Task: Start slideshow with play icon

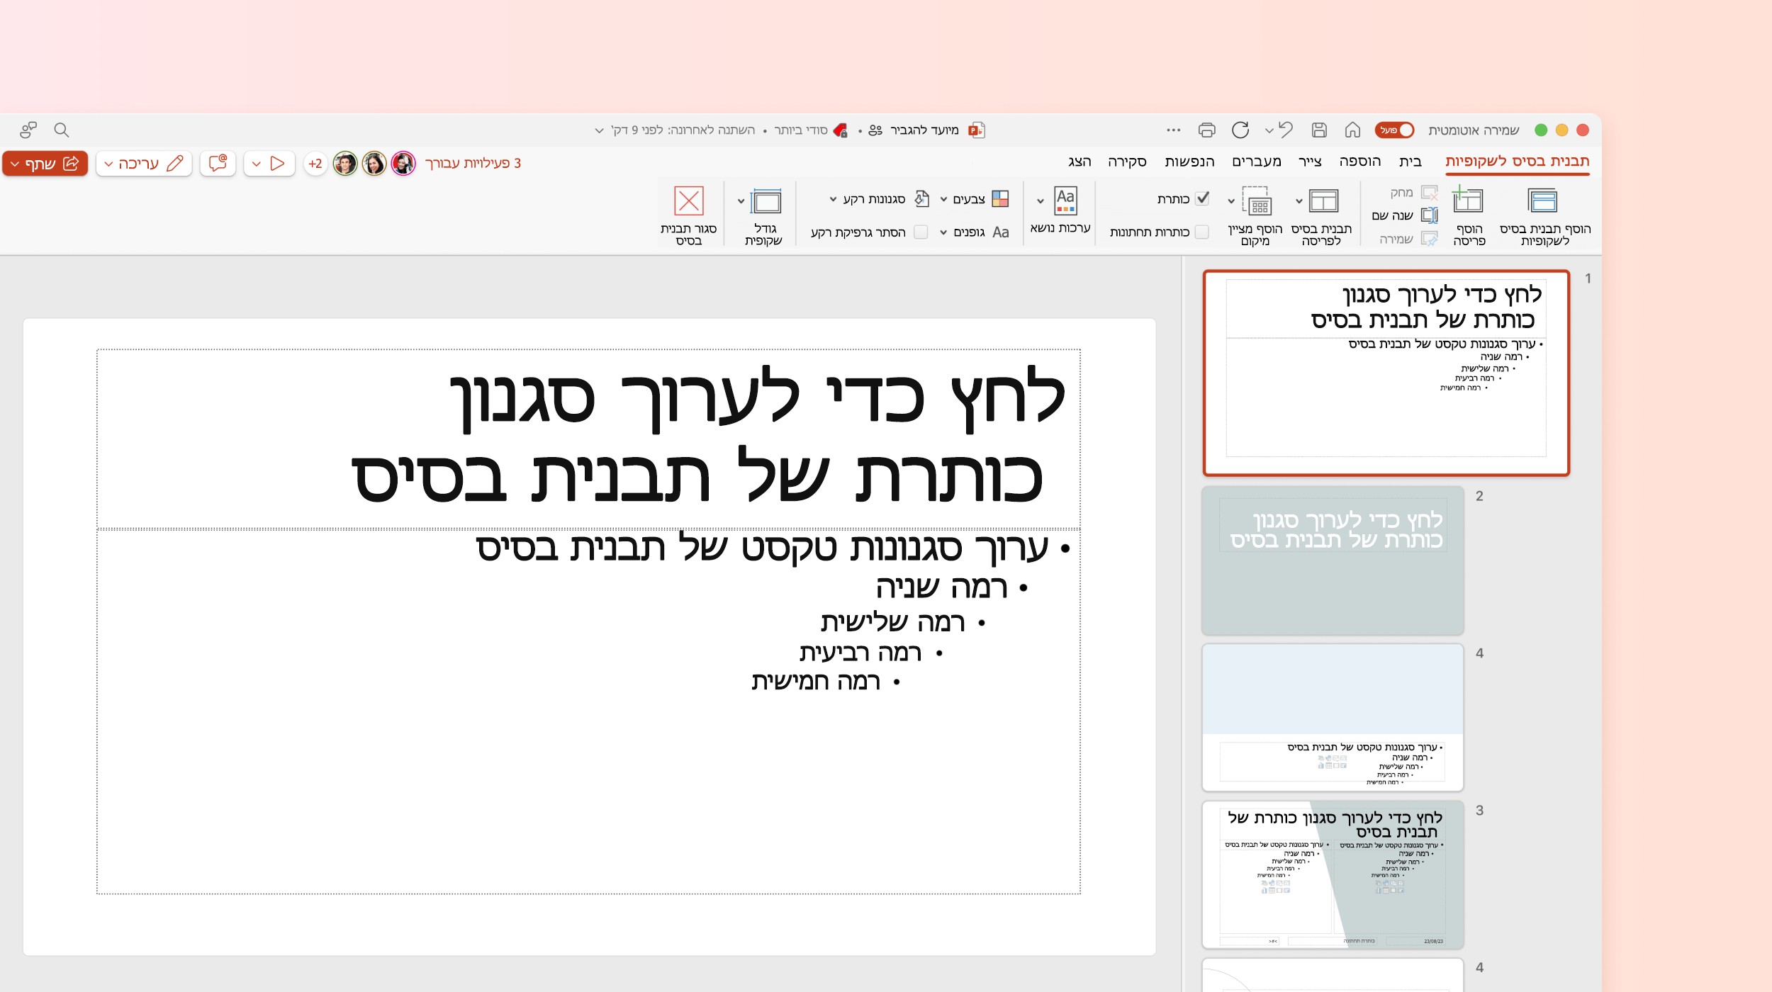Action: pyautogui.click(x=278, y=164)
